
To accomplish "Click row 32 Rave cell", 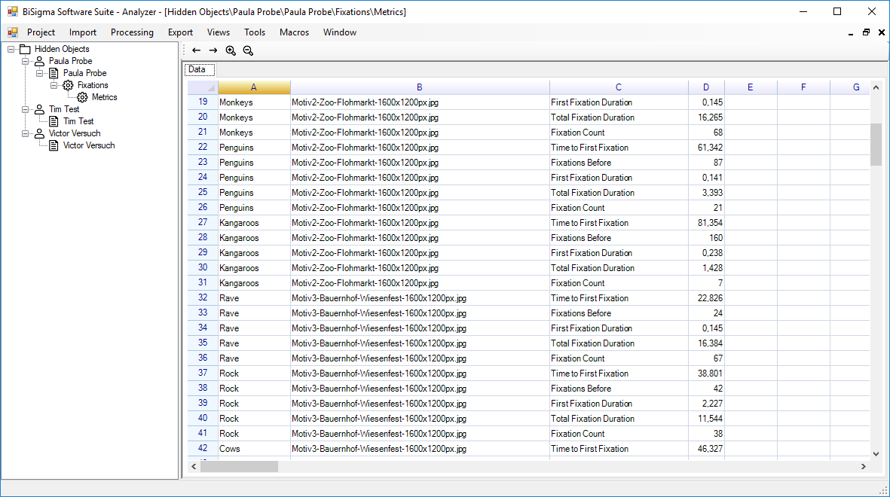I will pyautogui.click(x=253, y=298).
